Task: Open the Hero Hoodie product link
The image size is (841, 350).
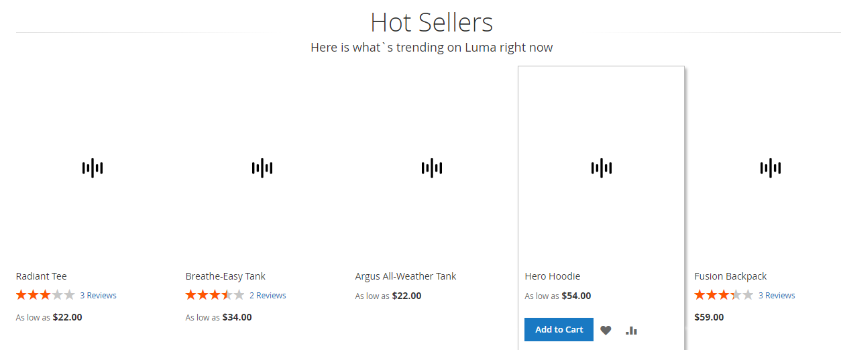Action: (553, 276)
